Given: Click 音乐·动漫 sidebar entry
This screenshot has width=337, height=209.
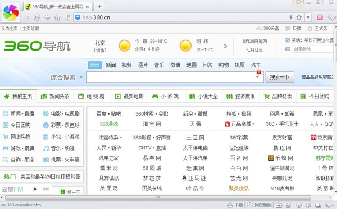Looking at the screenshot, I should [59, 148].
